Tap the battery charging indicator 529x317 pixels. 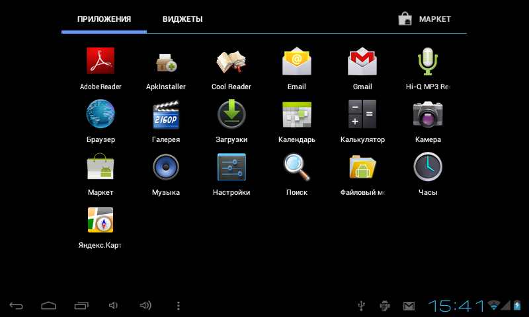[x=517, y=305]
